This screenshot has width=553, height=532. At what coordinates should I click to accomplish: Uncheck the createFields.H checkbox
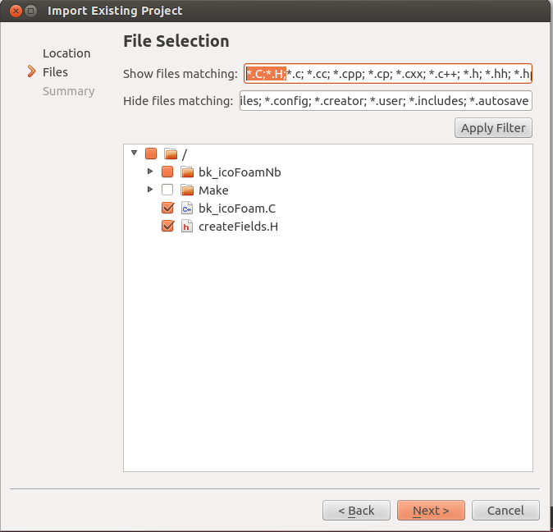(x=167, y=227)
